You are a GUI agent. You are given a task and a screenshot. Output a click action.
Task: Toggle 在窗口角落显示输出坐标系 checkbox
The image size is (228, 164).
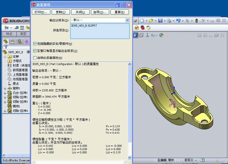35,51
